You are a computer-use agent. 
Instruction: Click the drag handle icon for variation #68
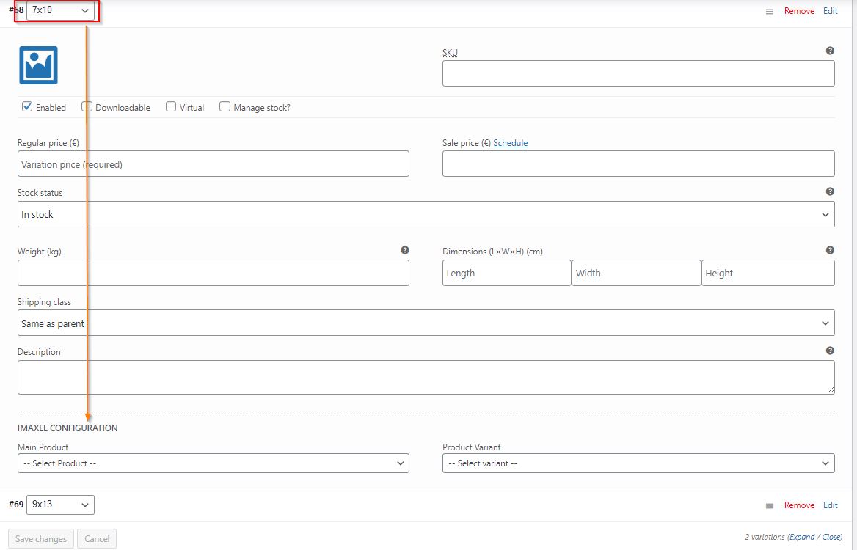pos(769,12)
